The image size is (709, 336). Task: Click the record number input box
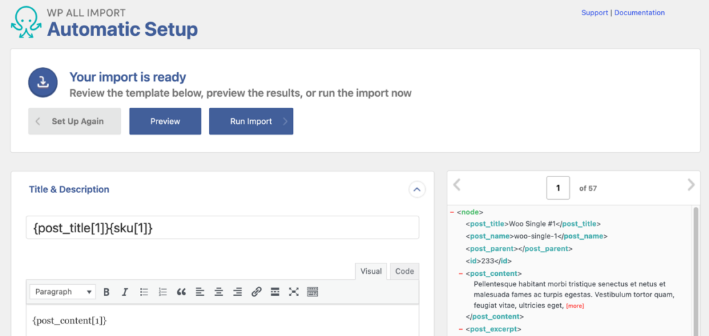tap(558, 188)
